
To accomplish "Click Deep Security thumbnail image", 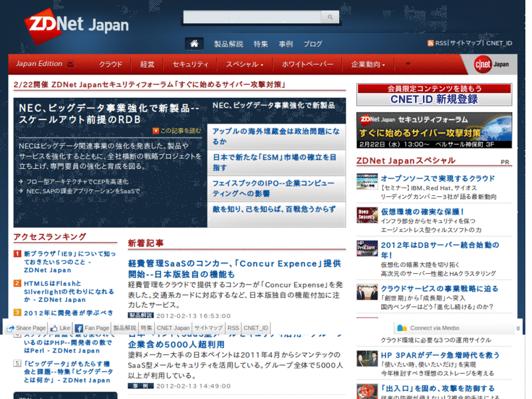I will pos(367,215).
